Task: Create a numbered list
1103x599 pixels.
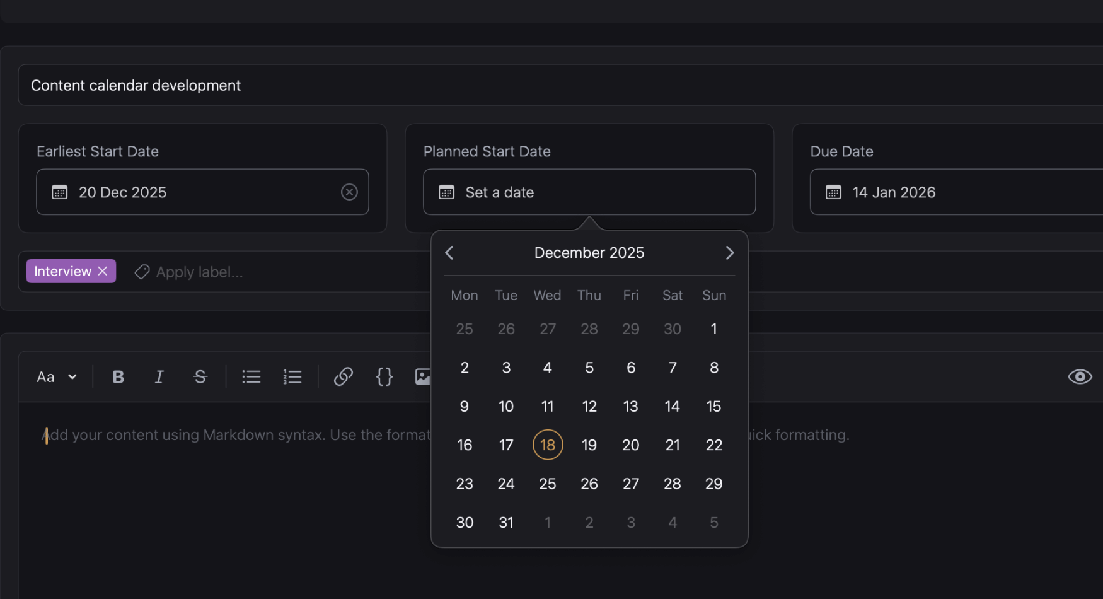Action: tap(292, 376)
